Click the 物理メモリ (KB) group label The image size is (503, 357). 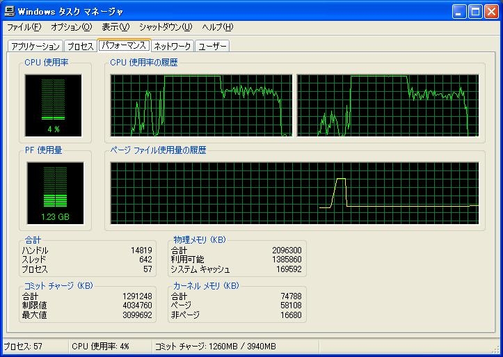click(200, 239)
